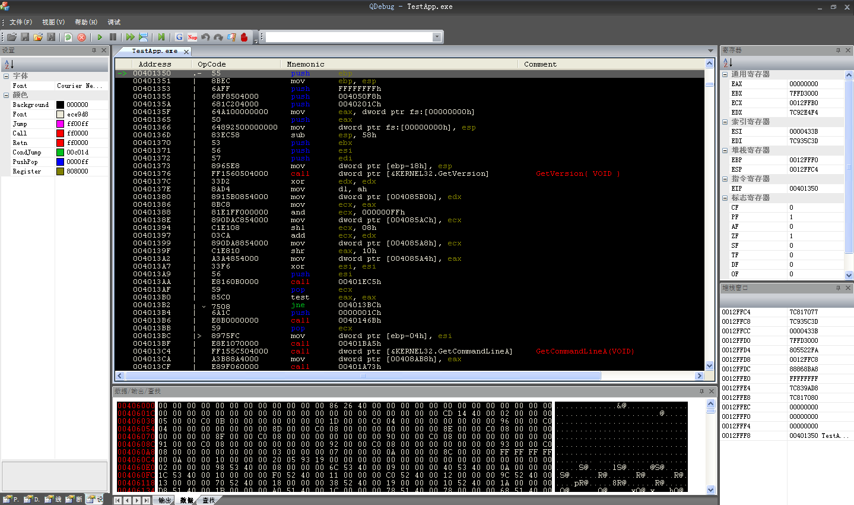854x505 pixels.
Task: Click the Undo arrow toolbar icon
Action: pos(205,37)
